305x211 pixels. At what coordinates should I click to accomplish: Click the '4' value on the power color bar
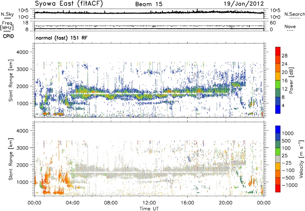[x=283, y=105]
